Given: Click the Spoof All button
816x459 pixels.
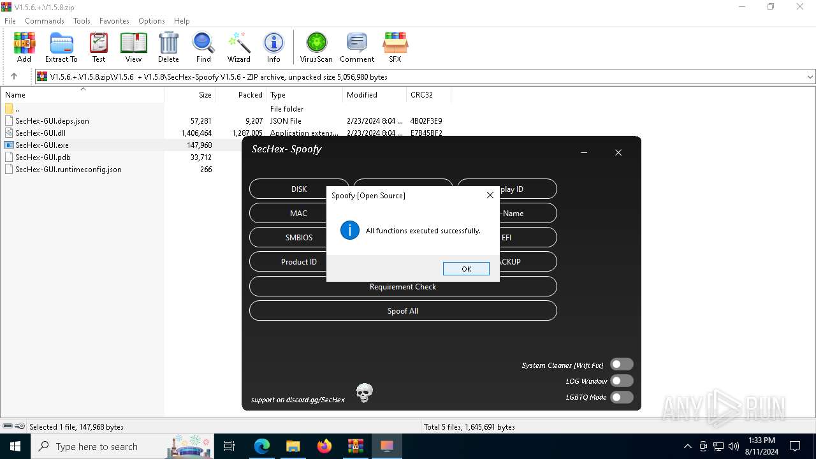Looking at the screenshot, I should pyautogui.click(x=403, y=310).
